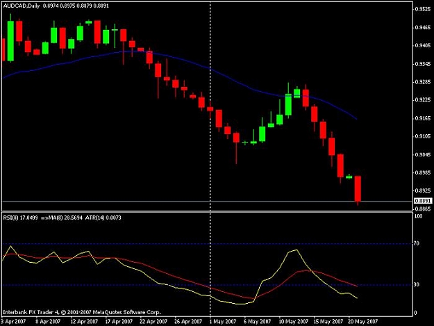Click the 22 Apr 2007 date label
Image resolution: width=434 pixels, height=326 pixels.
pos(153,322)
